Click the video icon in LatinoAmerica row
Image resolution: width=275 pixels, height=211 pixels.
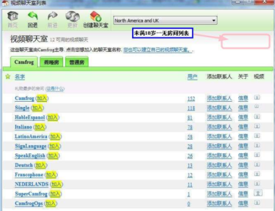click(257, 136)
